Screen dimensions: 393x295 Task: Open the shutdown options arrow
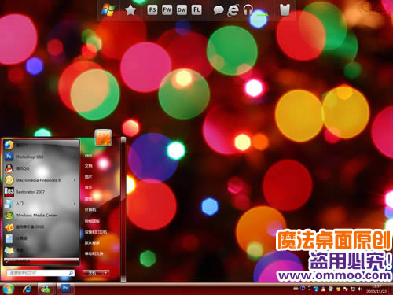106,273
